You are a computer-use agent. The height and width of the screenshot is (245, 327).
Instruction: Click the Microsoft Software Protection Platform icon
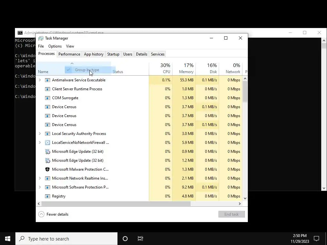coord(48,187)
